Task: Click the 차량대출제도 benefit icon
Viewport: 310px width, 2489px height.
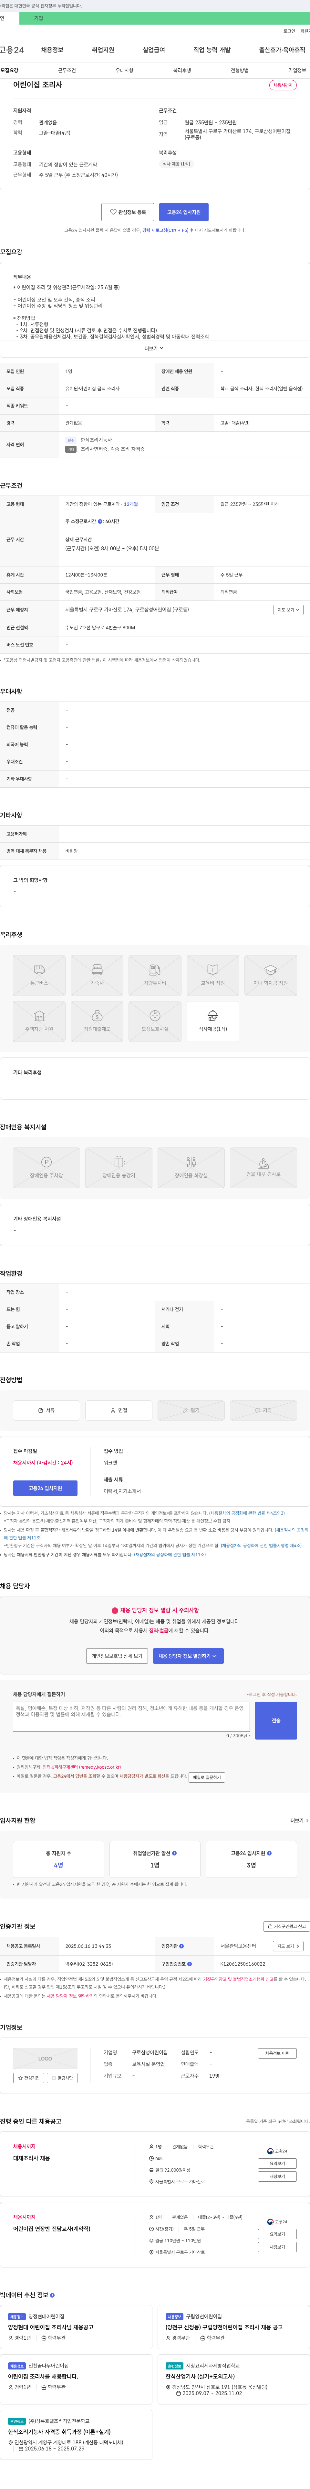Action: [97, 1021]
